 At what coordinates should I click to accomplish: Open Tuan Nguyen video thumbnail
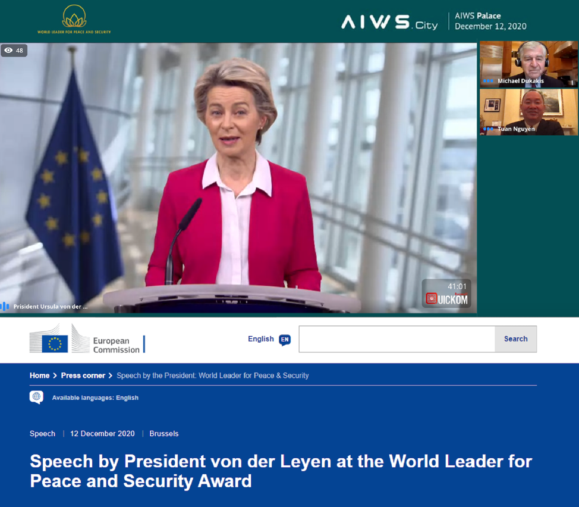tap(528, 112)
